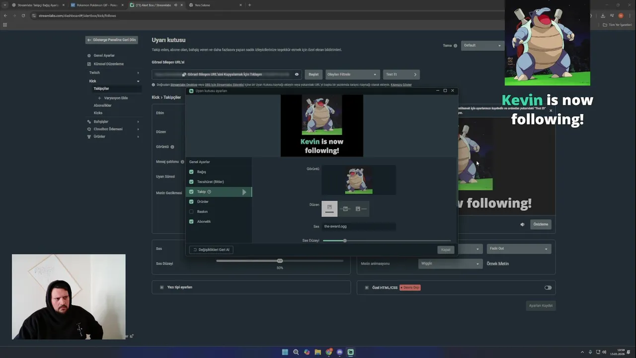The height and width of the screenshot is (358, 636).
Task: Play the Takip alert test arrow
Action: [244, 192]
